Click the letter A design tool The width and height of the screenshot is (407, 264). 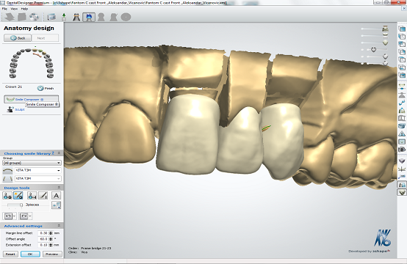[56, 196]
